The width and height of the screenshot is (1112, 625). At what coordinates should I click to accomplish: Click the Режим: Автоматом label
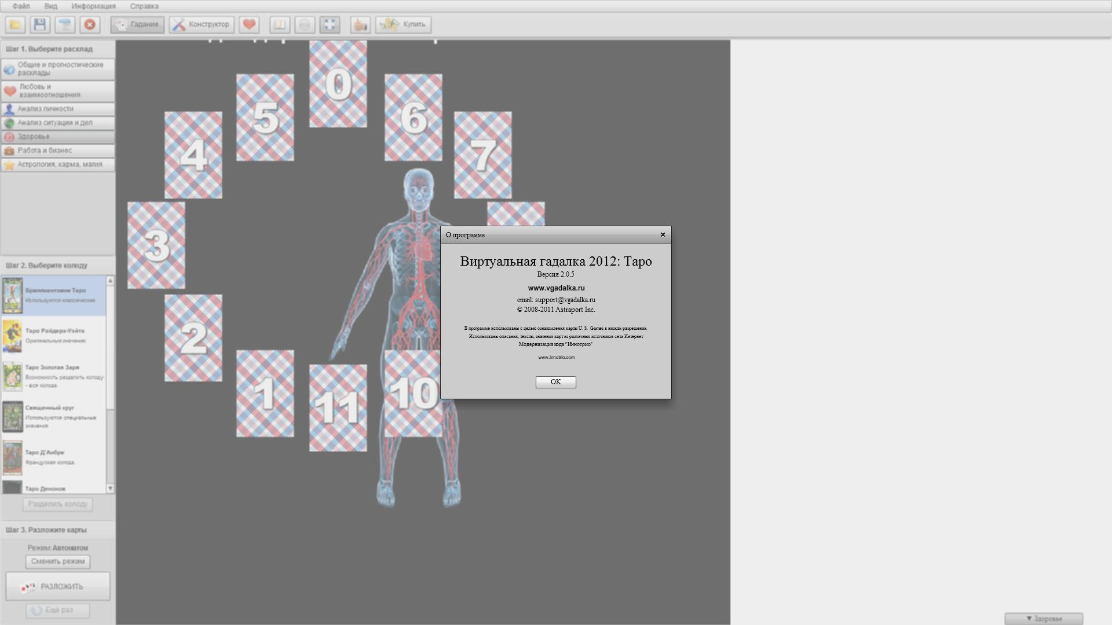(58, 548)
